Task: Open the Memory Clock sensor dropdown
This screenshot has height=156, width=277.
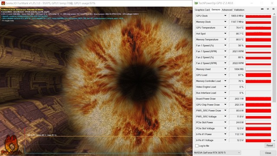Action: point(225,22)
